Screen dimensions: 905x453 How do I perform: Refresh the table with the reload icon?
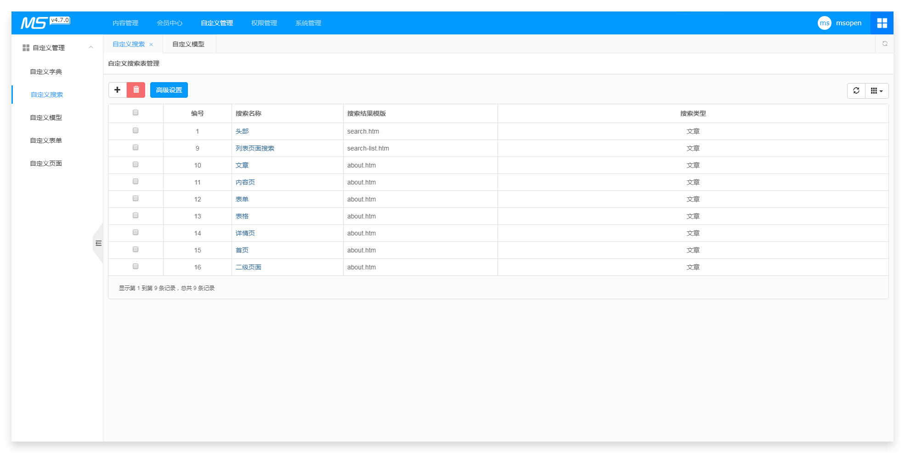tap(856, 91)
